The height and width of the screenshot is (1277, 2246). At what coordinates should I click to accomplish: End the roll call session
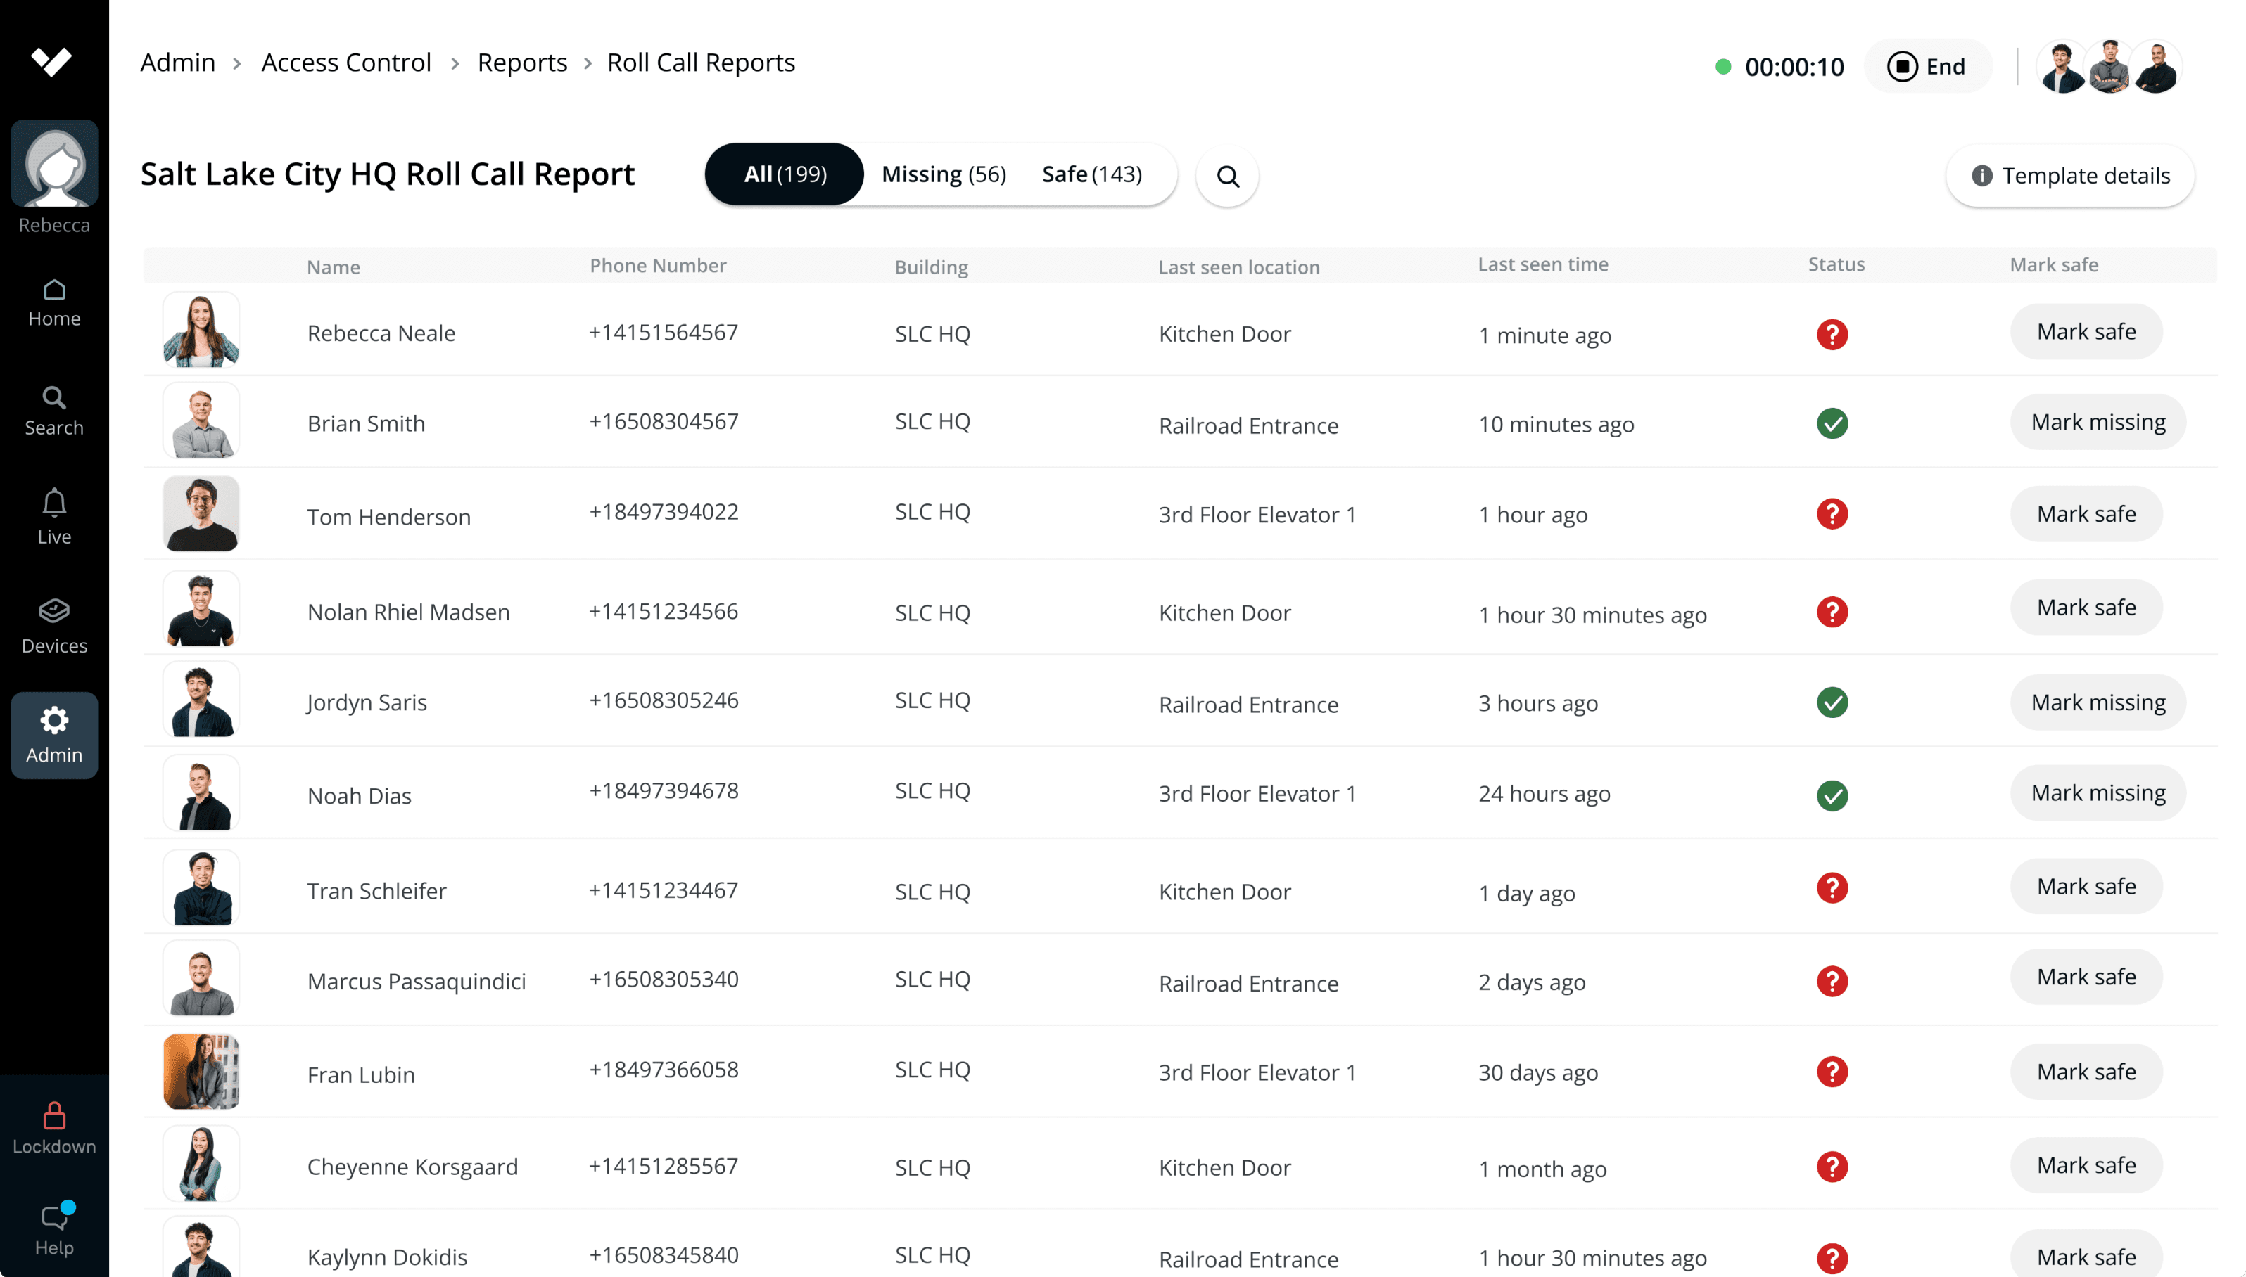[1927, 67]
